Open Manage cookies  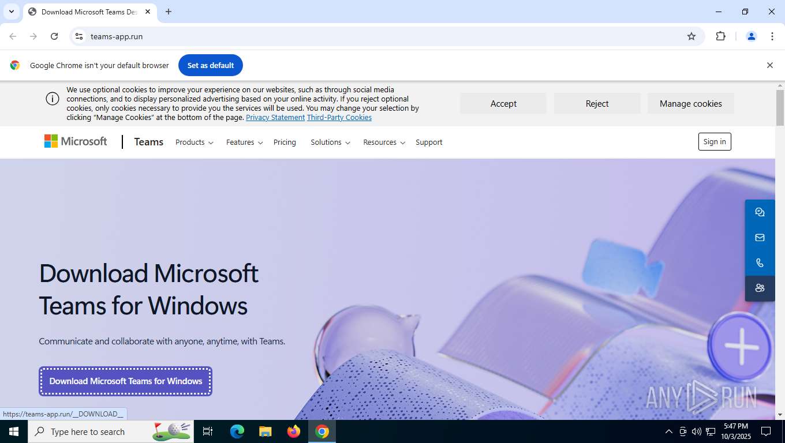click(691, 103)
